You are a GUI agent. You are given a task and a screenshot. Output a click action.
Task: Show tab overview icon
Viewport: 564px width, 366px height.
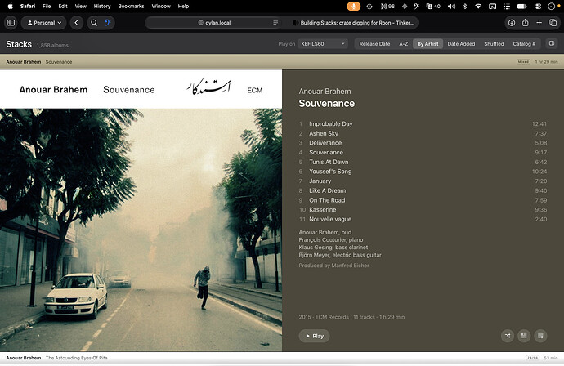coord(553,23)
